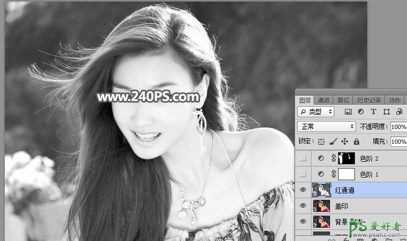The image size is (407, 241).
Task: Switch to the 通道 tab
Action: tap(323, 100)
